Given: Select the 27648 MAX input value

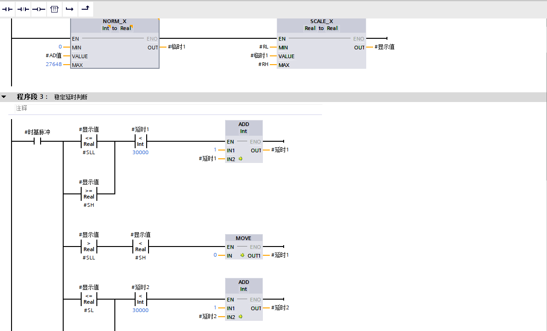Looking at the screenshot, I should [54, 65].
